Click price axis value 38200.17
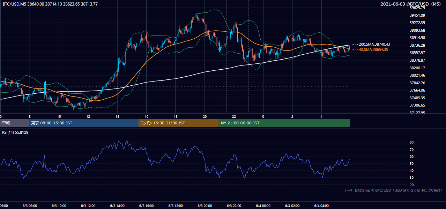446x209 pixels. [417, 68]
